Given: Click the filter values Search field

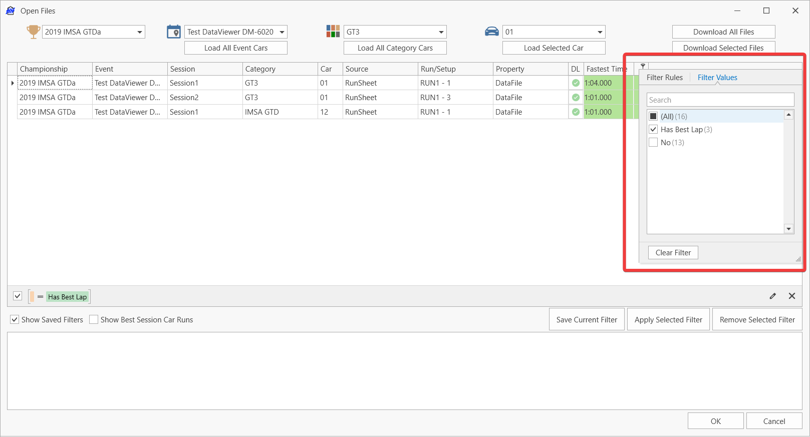Looking at the screenshot, I should pyautogui.click(x=720, y=100).
